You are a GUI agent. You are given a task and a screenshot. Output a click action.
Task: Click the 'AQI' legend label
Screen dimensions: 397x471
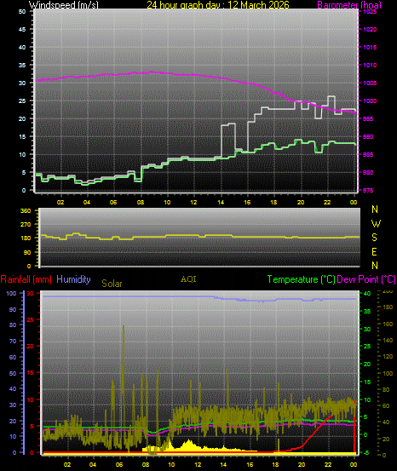pyautogui.click(x=188, y=279)
